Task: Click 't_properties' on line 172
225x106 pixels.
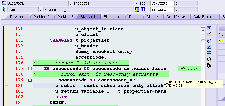Action: point(92,41)
